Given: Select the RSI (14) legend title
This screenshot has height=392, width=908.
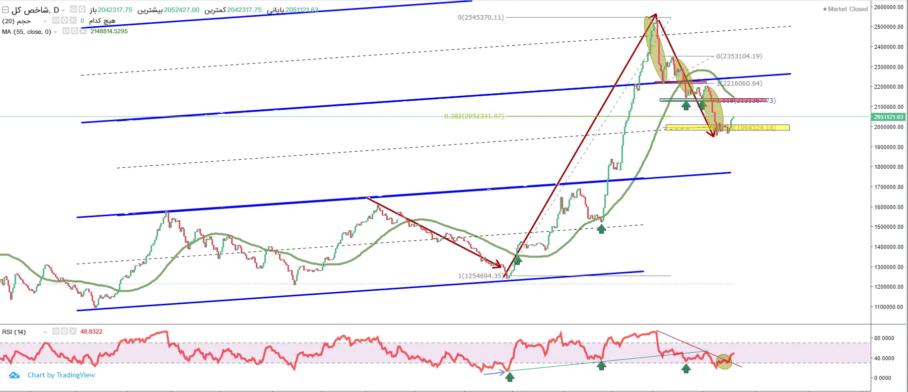Looking at the screenshot, I should 14,332.
